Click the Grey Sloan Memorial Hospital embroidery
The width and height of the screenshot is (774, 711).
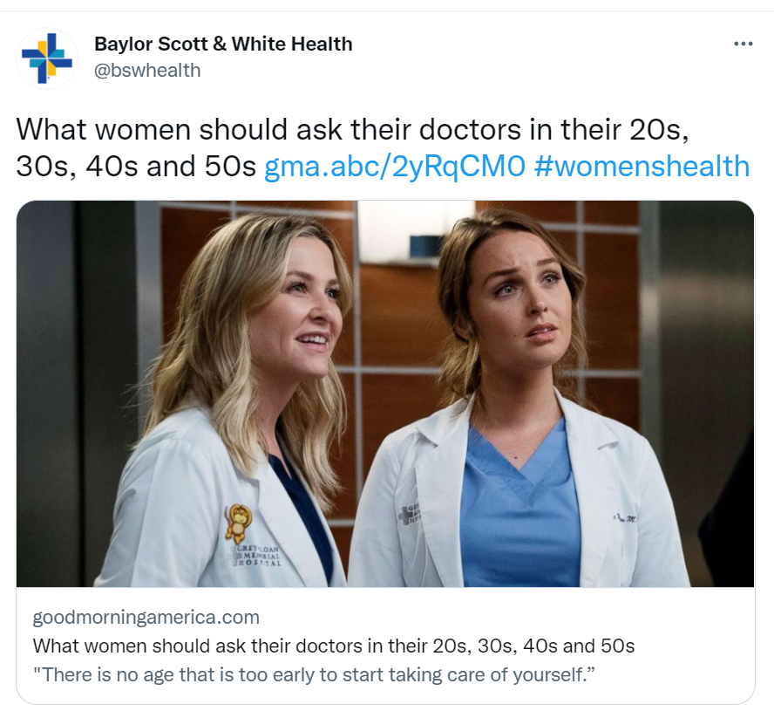click(x=258, y=556)
